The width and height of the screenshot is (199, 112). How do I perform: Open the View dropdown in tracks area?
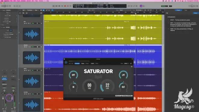[x=36, y=10]
